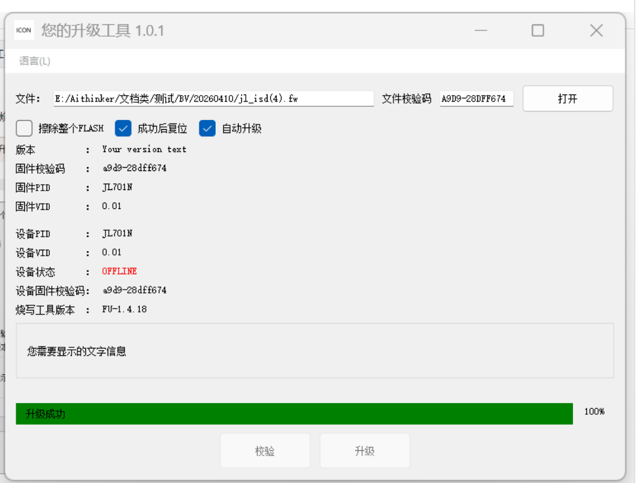The width and height of the screenshot is (636, 483).
Task: Click the 文件校验码 value field
Action: coord(477,98)
